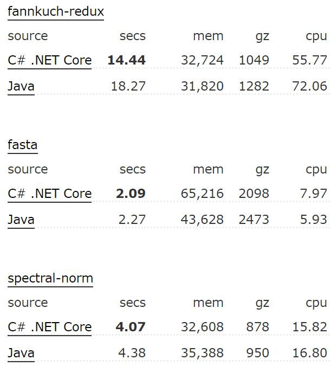Click the 72.06 cpu value

pyautogui.click(x=309, y=86)
